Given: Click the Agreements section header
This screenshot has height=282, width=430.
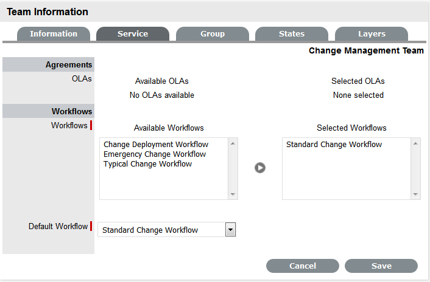Looking at the screenshot, I should pos(69,64).
